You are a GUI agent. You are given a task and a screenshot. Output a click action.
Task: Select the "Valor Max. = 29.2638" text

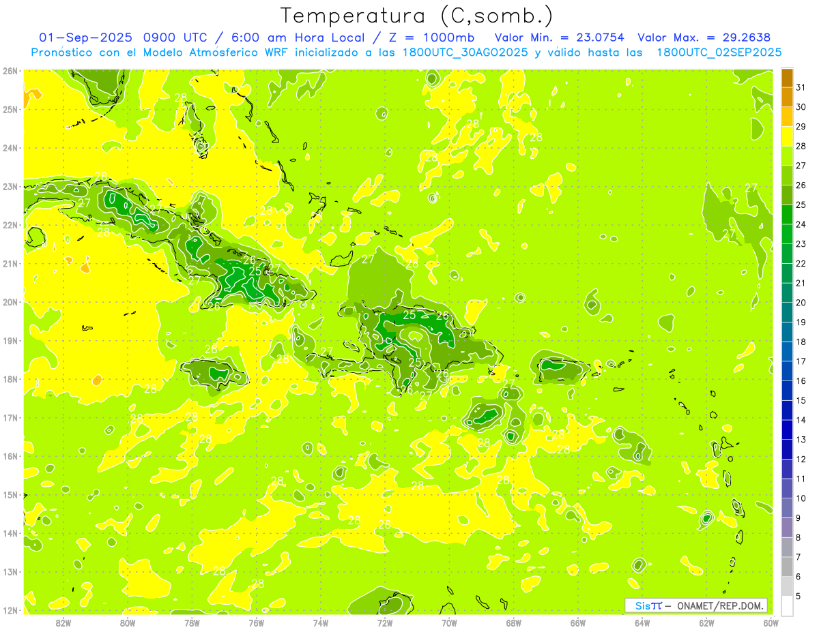click(704, 38)
